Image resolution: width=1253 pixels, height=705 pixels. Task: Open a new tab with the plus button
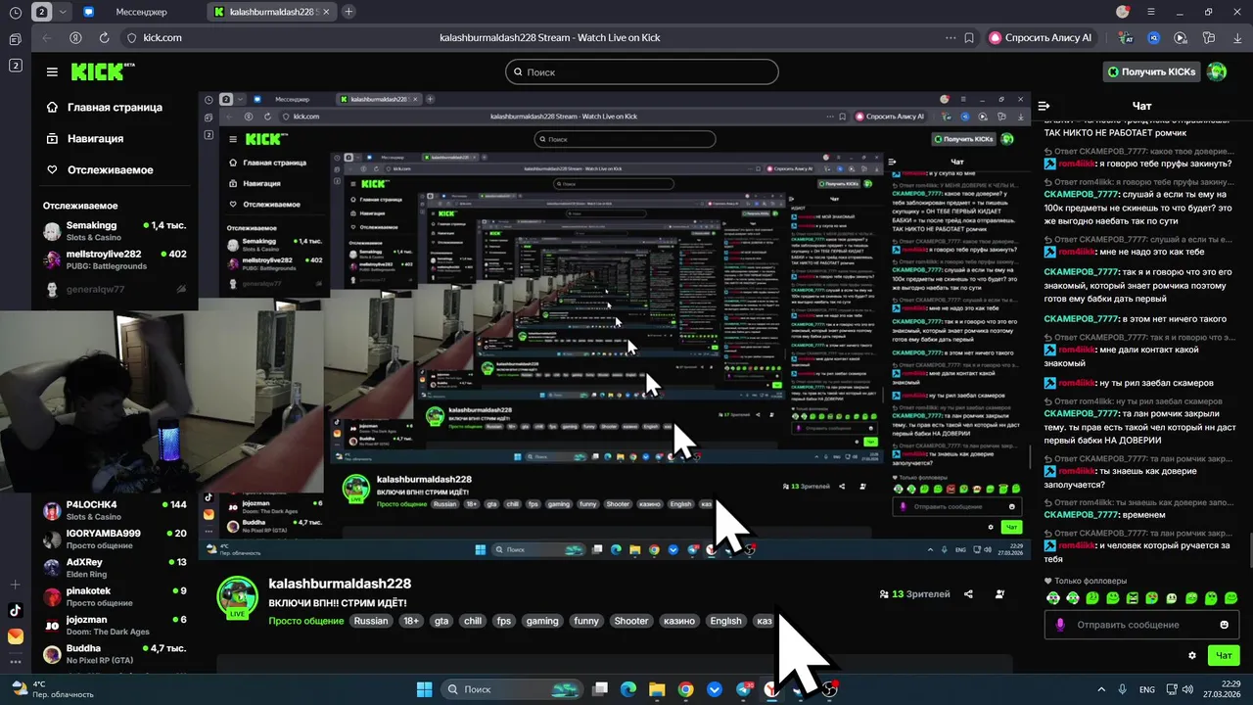click(x=348, y=12)
